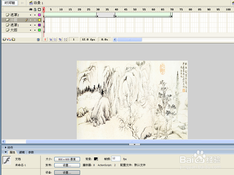Click the landscape painting on the stage
The image size is (234, 175).
click(x=132, y=100)
